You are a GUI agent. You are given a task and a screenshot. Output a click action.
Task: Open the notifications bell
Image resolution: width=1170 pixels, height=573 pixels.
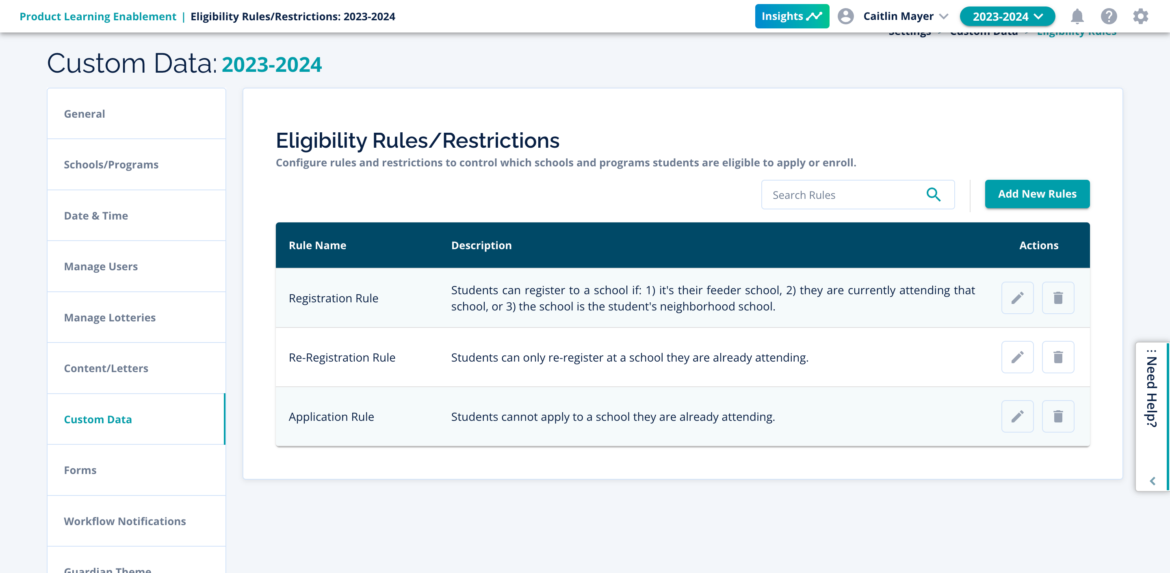[x=1077, y=16]
